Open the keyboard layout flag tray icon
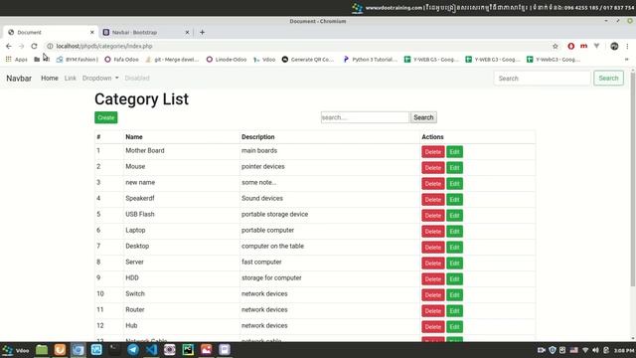 [x=574, y=350]
